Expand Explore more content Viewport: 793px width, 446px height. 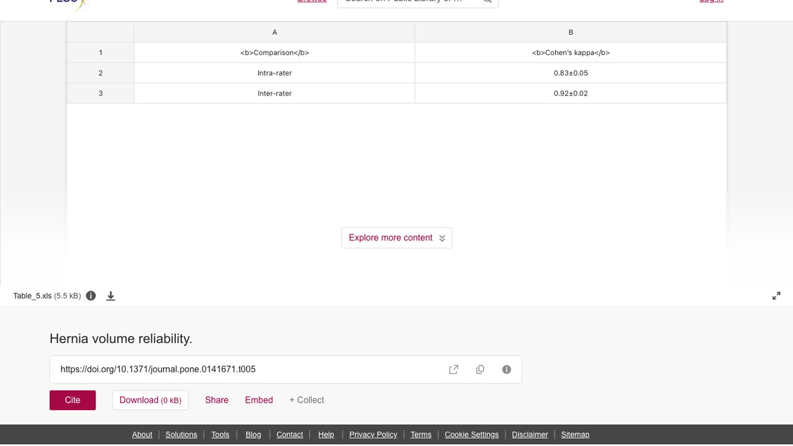[x=396, y=238]
